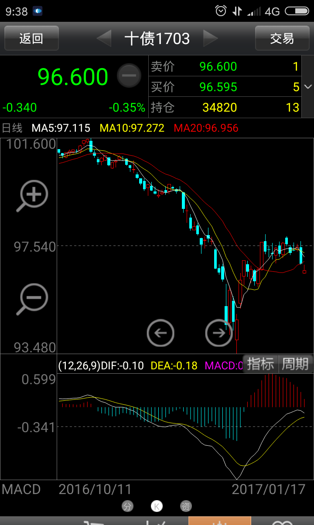Zoom in chart with plus magnifier
Screen dimensions: 314x525
coord(33,196)
